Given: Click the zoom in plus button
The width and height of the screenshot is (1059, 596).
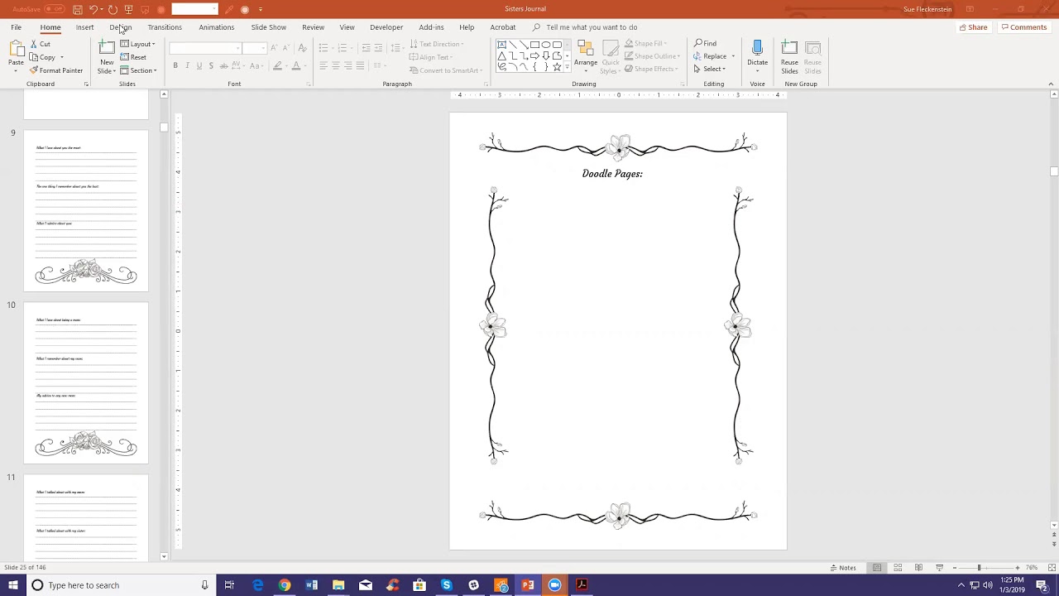Looking at the screenshot, I should click(x=1017, y=568).
